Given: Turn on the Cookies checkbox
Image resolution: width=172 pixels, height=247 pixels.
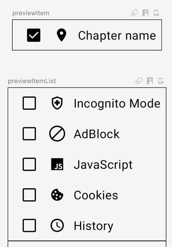Looking at the screenshot, I should 29,195.
